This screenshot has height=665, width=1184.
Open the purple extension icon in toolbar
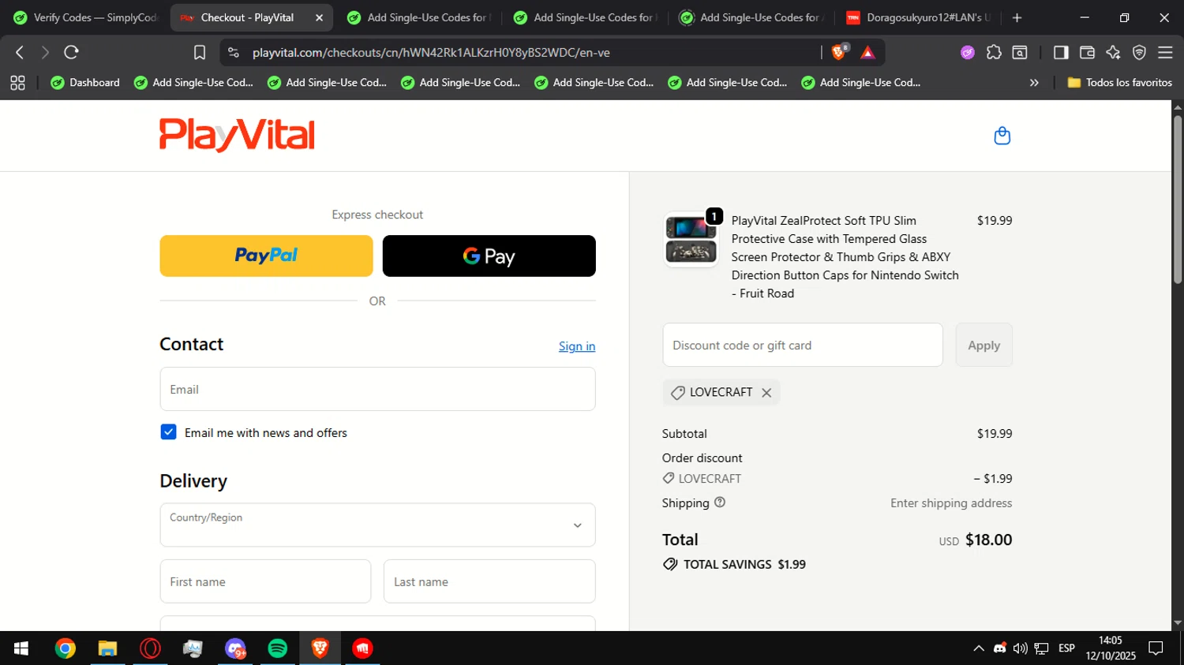968,52
